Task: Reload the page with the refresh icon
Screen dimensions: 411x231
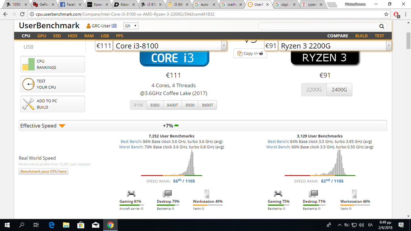Action: pyautogui.click(x=22, y=14)
